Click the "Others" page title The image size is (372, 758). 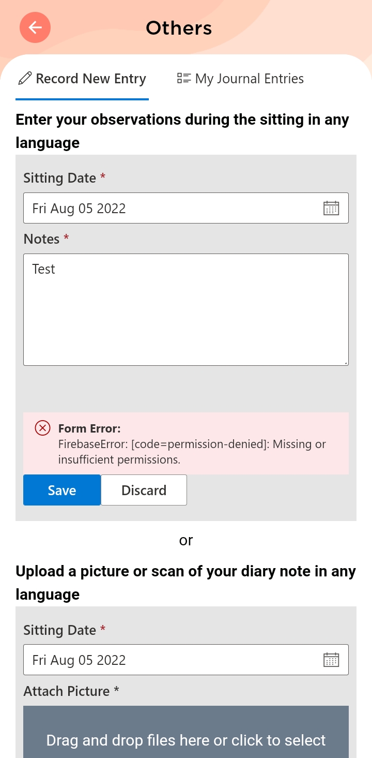pyautogui.click(x=179, y=28)
